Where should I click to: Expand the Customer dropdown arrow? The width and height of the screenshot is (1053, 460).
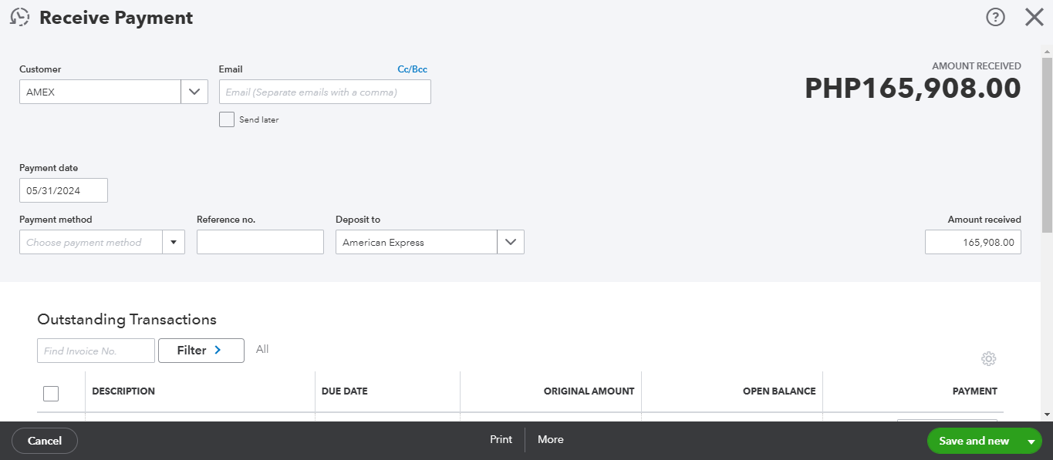pyautogui.click(x=194, y=92)
